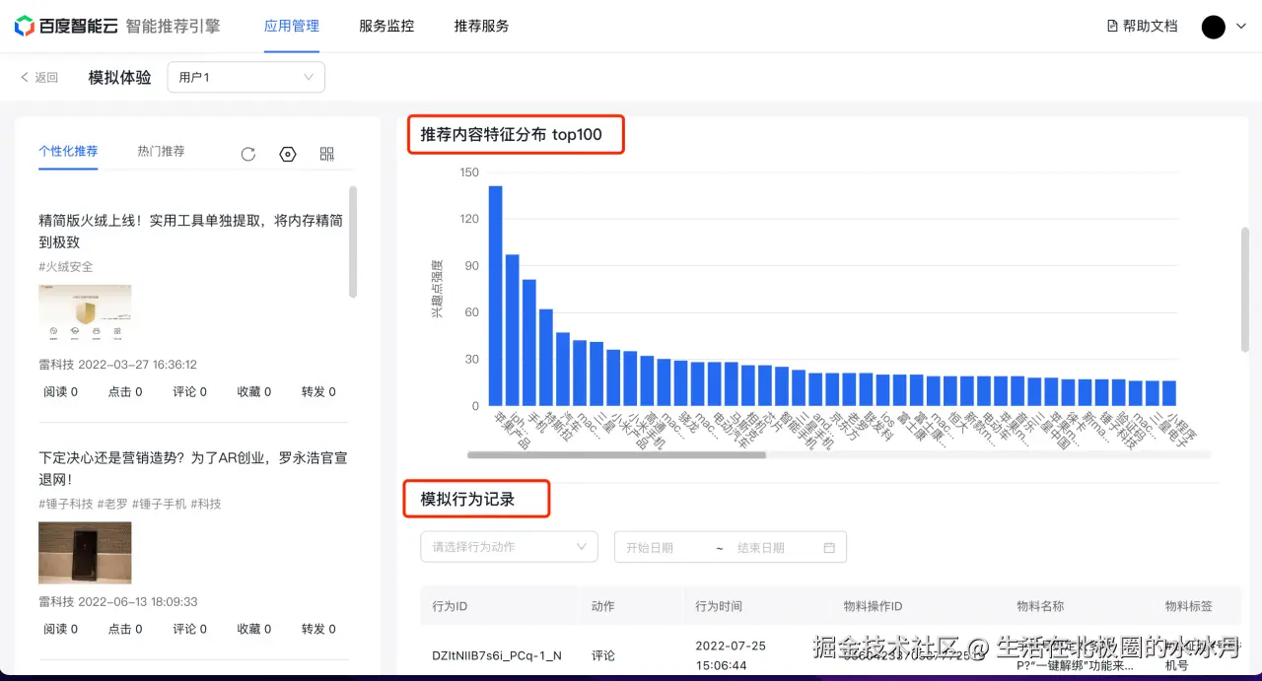The width and height of the screenshot is (1262, 681).
Task: Switch to the 应用管理 tab
Action: pos(292,27)
